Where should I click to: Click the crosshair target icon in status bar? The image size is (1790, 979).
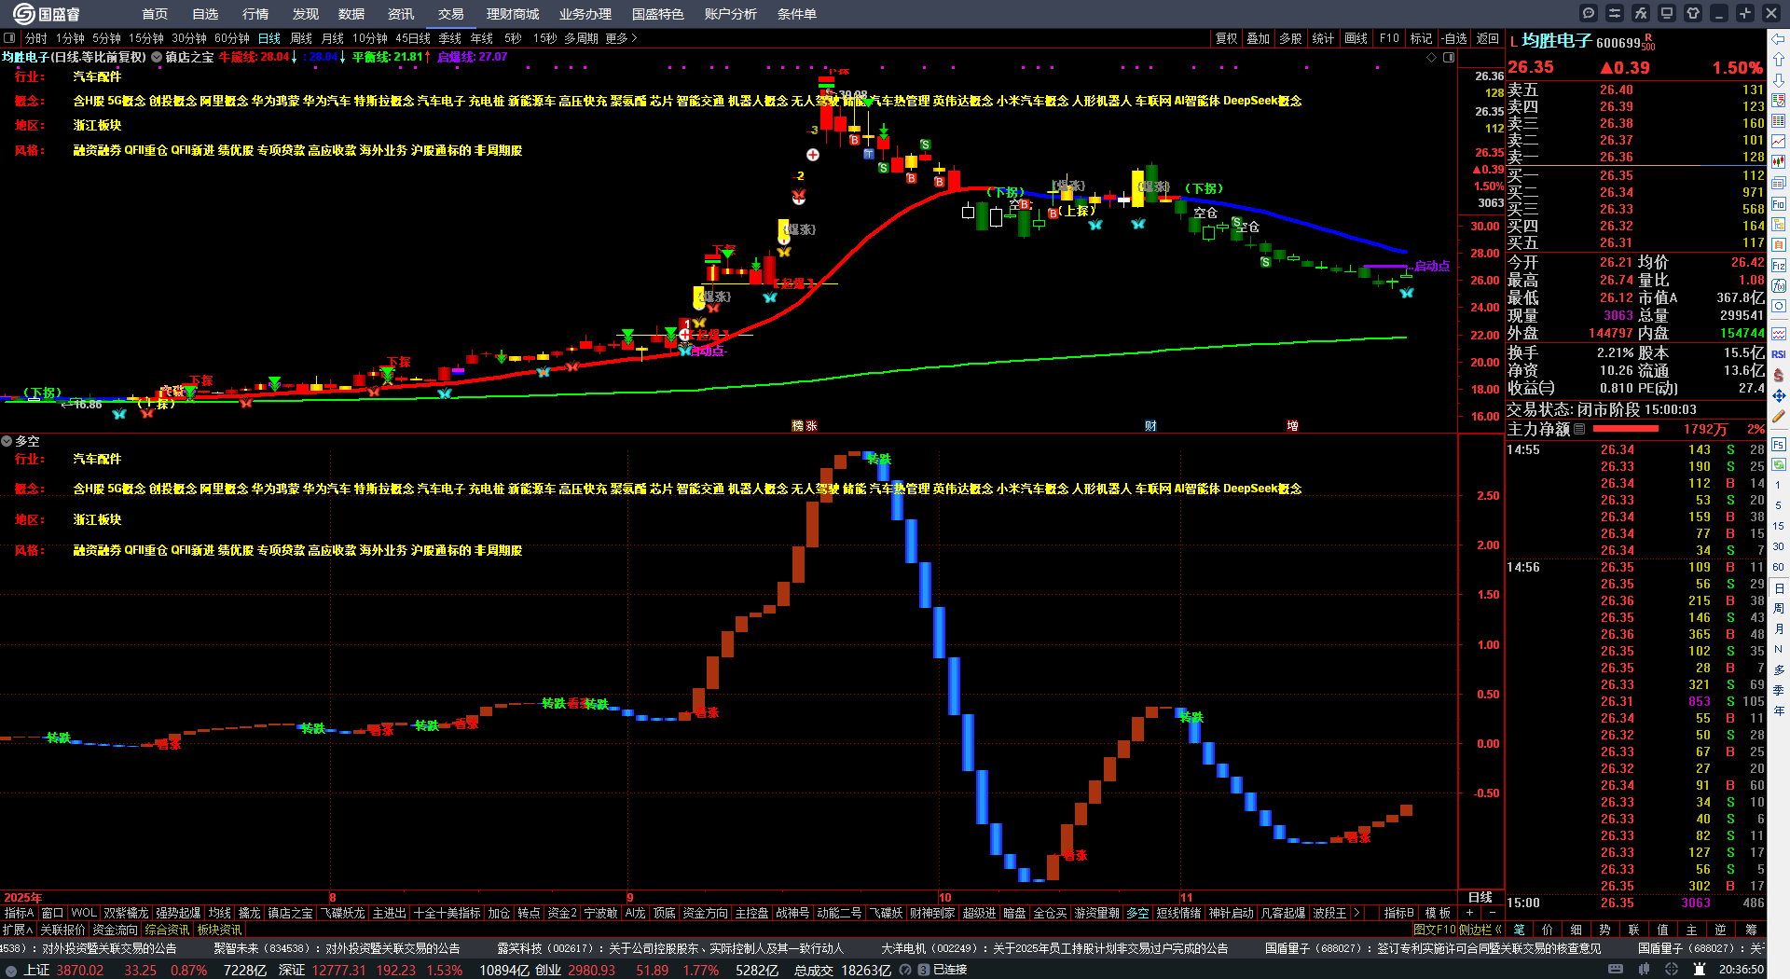1672,970
